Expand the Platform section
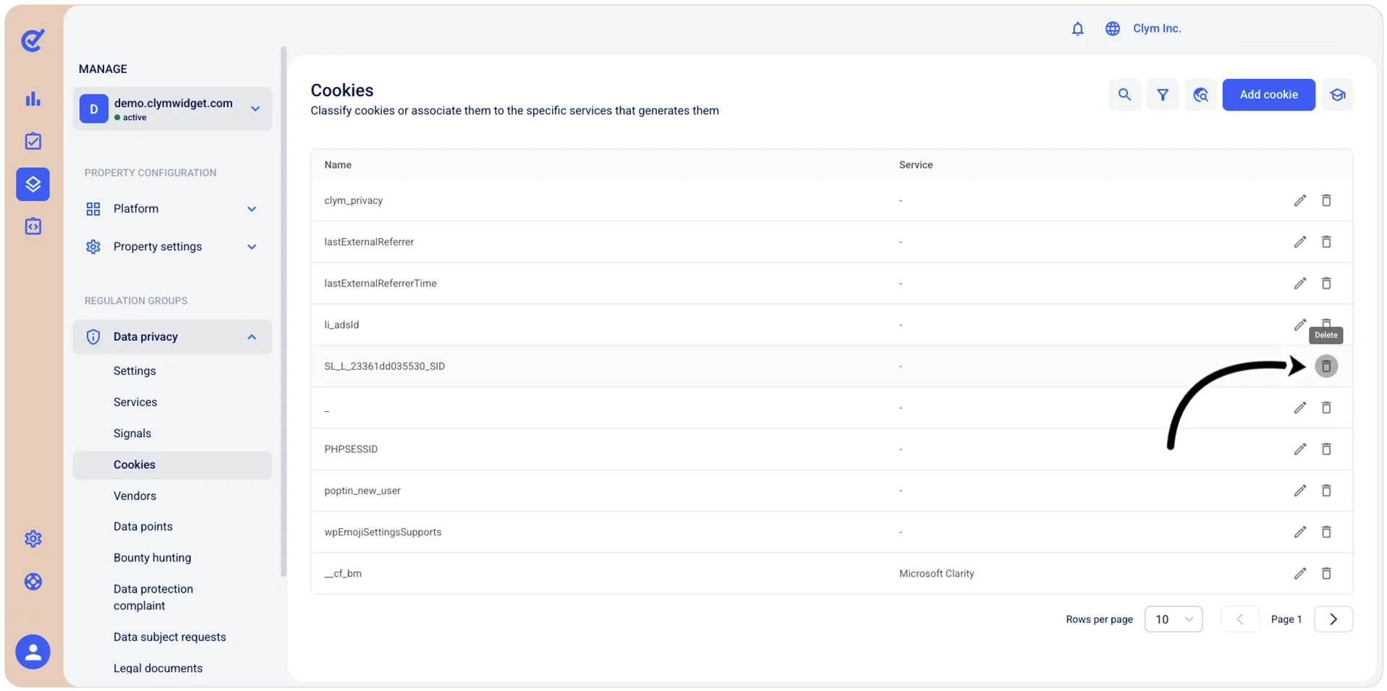Viewport: 1387px width, 691px height. (x=172, y=208)
